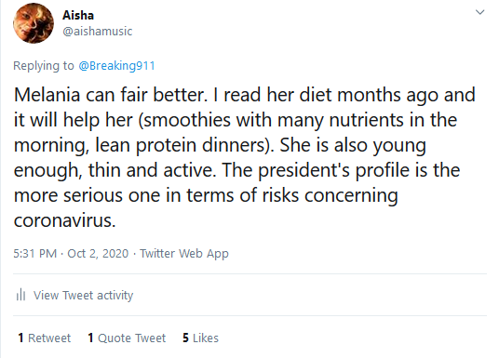This screenshot has height=358, width=499.
Task: Click the tweet body text about Melania
Action: (245, 157)
